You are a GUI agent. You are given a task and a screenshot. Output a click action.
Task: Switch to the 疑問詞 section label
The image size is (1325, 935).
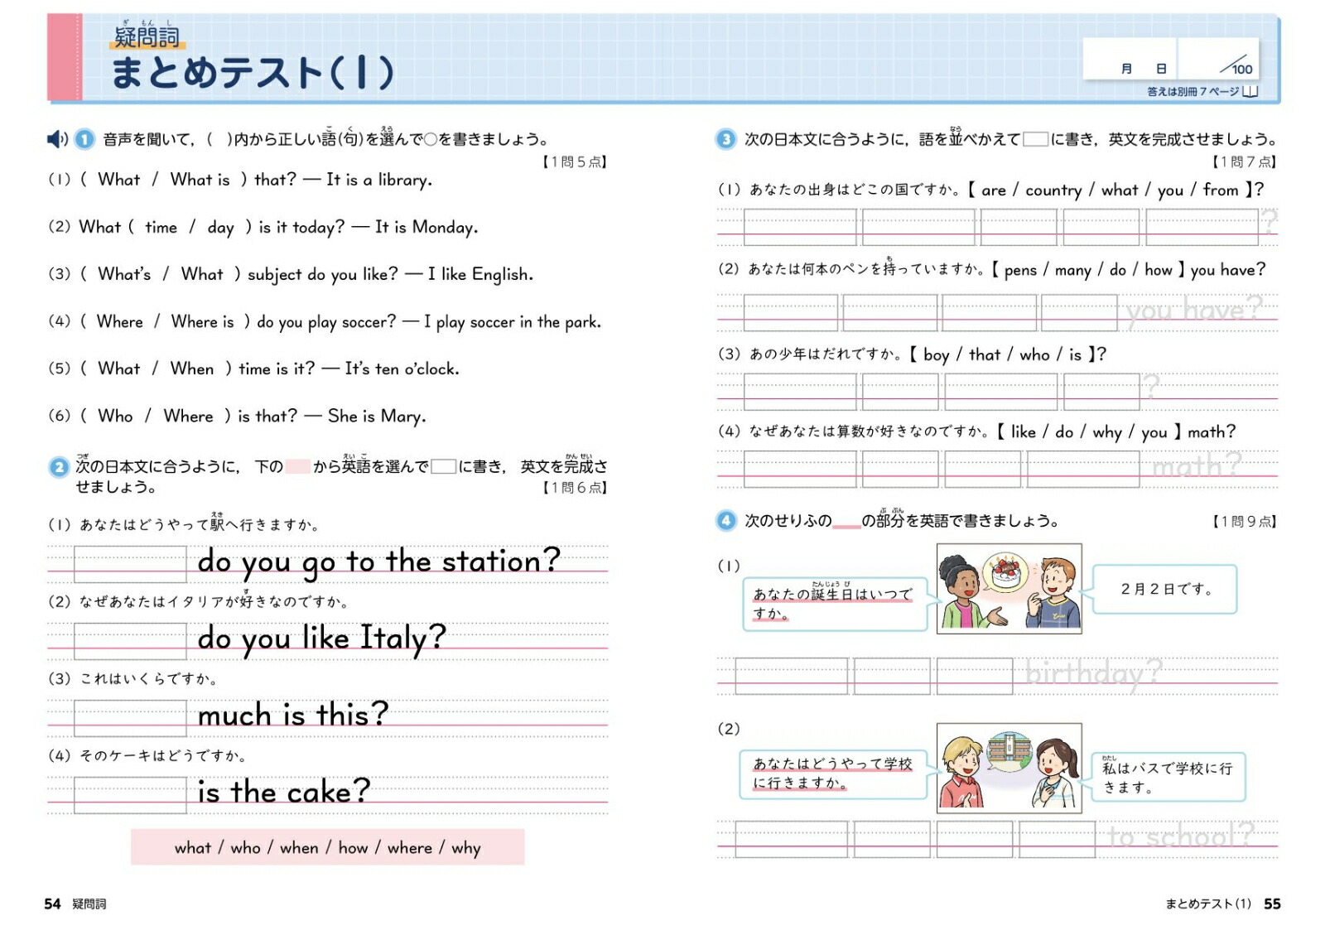(x=149, y=35)
